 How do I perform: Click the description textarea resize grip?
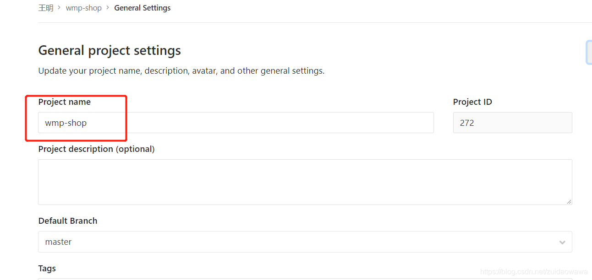(569, 201)
